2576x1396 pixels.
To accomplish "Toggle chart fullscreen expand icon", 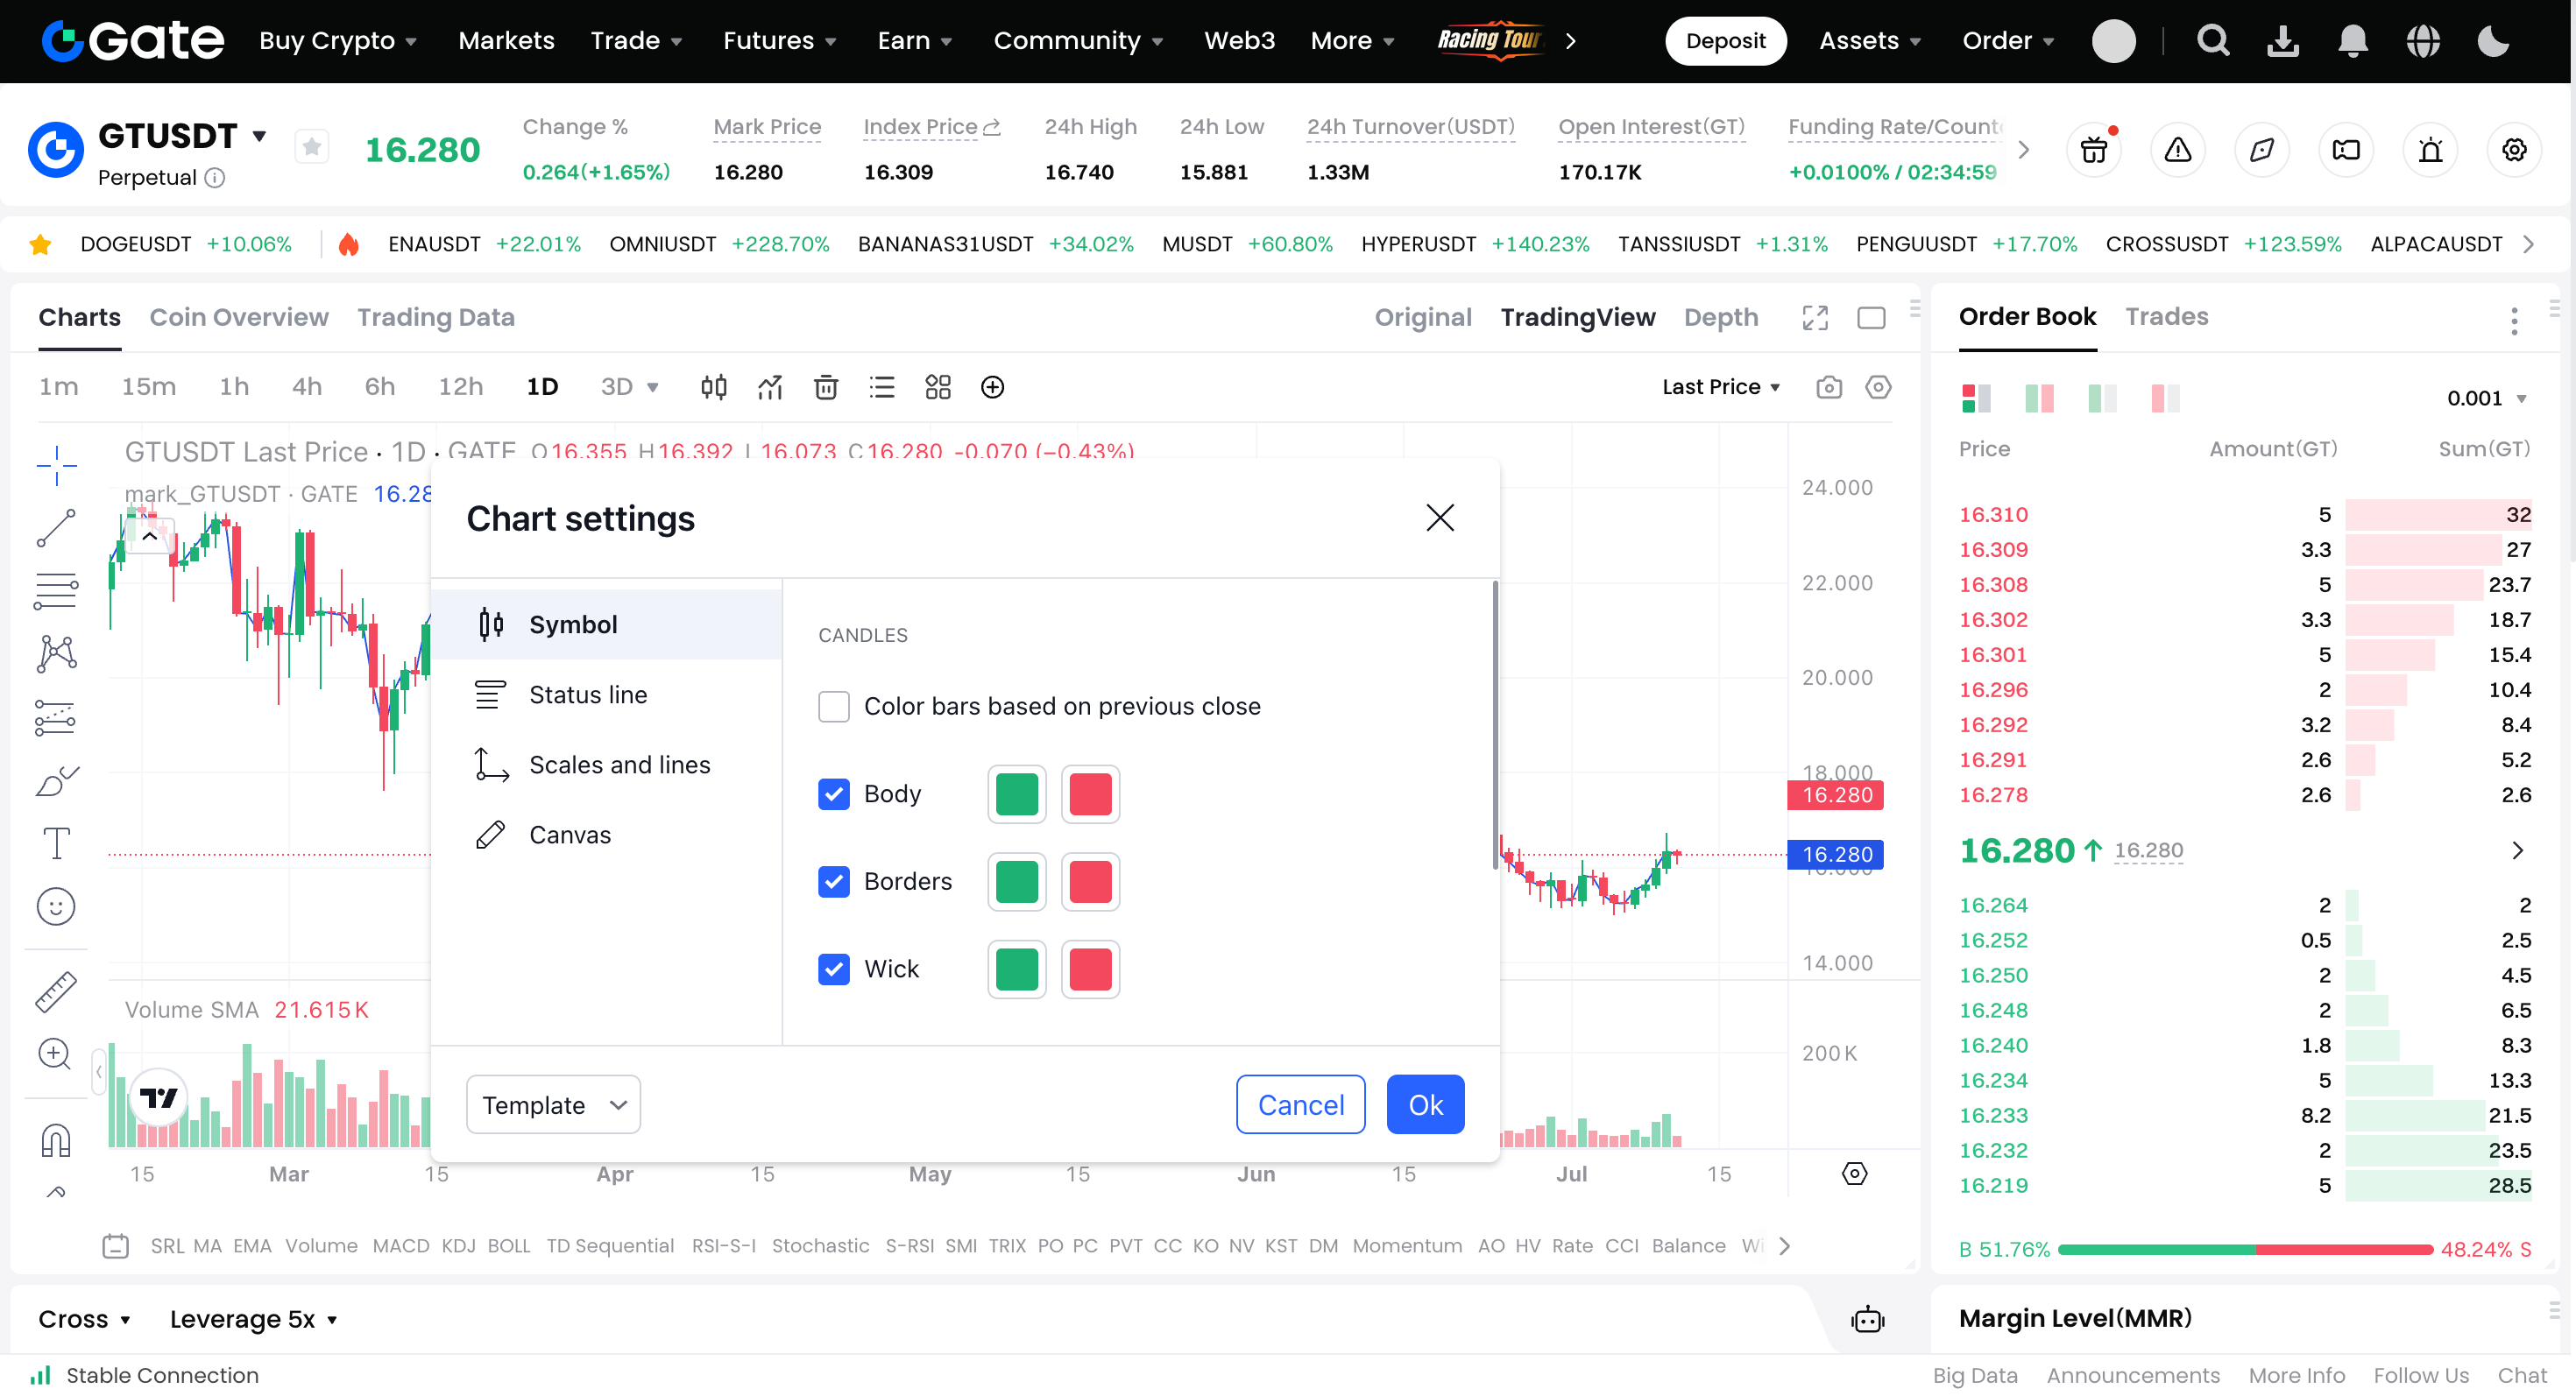I will click(x=1814, y=318).
